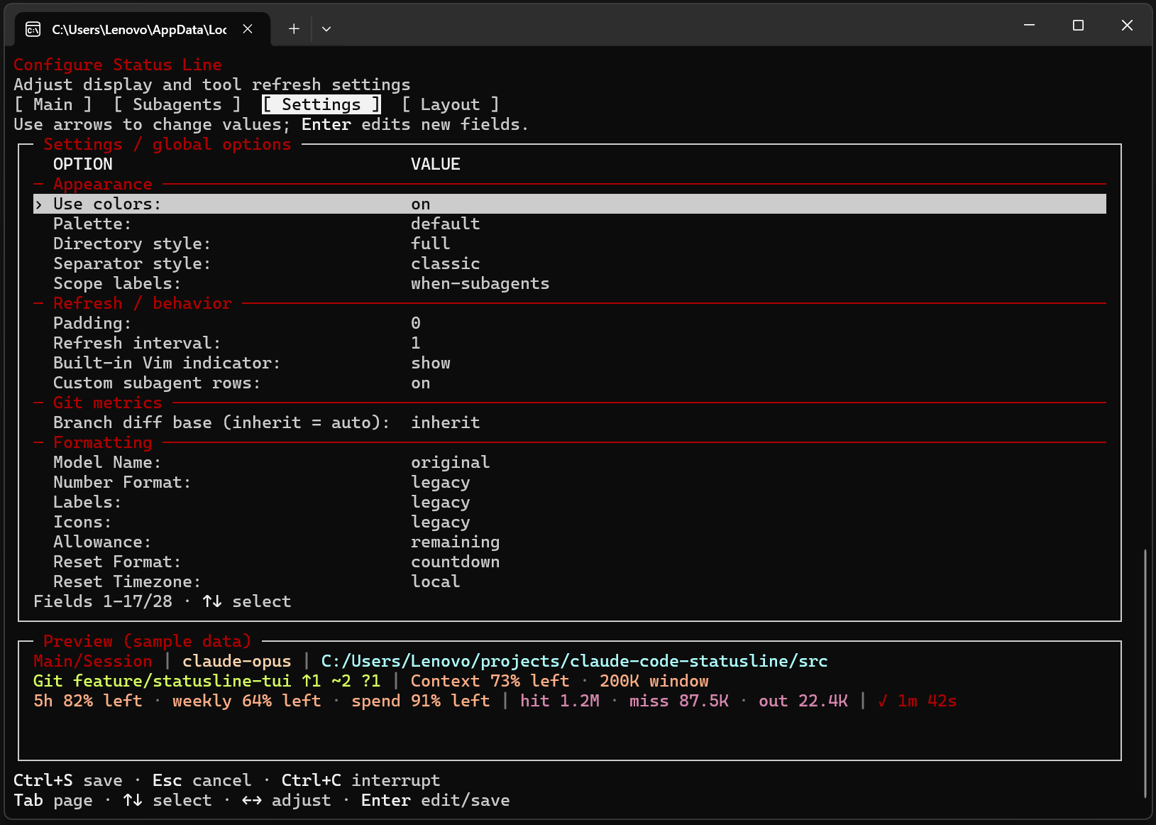Select the Model Name option

click(x=107, y=462)
